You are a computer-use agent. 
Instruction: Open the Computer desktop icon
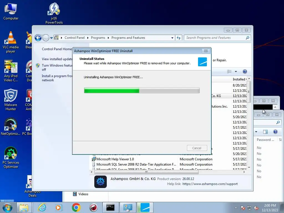(x=11, y=11)
